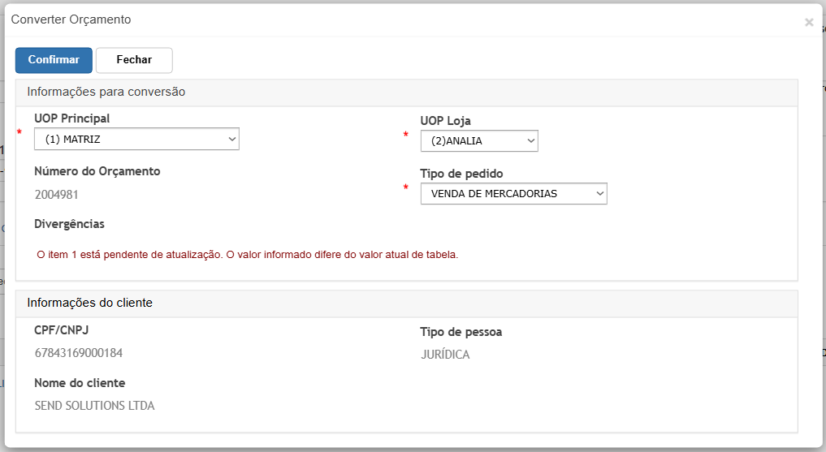This screenshot has width=826, height=452.
Task: Click the Confirmar button
Action: 54,60
